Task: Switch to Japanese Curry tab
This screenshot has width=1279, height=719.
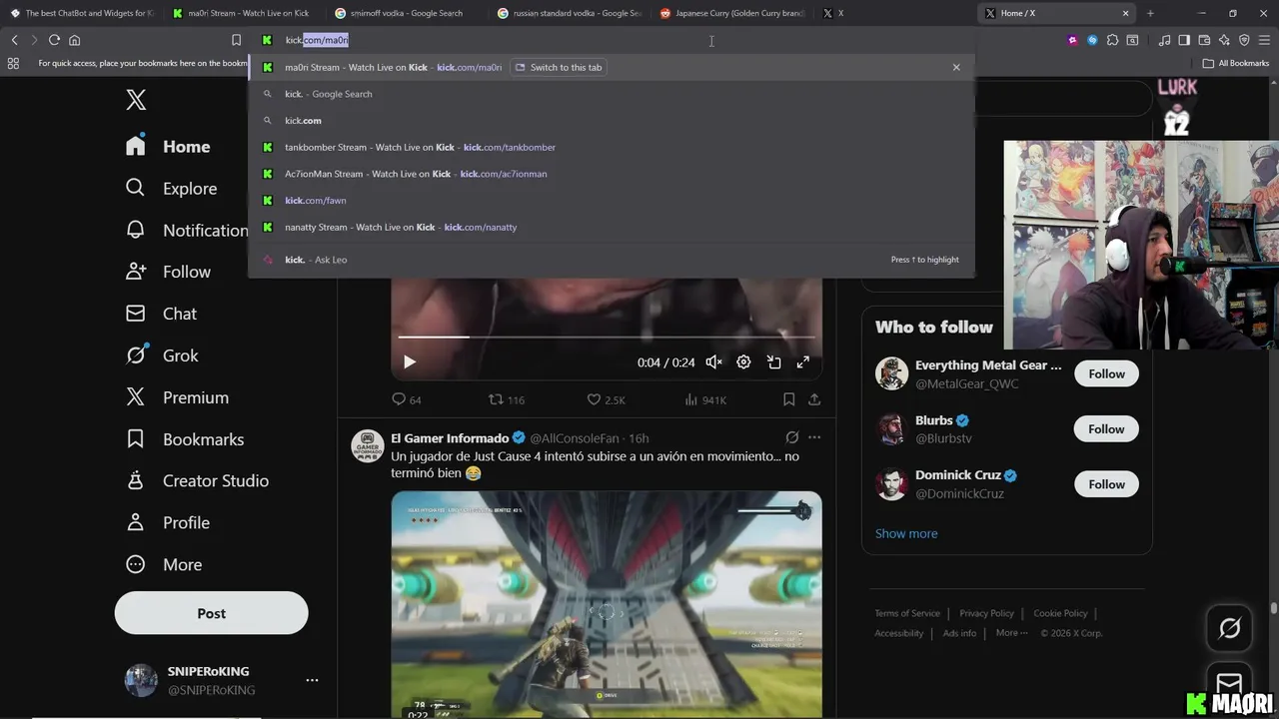Action: click(731, 13)
